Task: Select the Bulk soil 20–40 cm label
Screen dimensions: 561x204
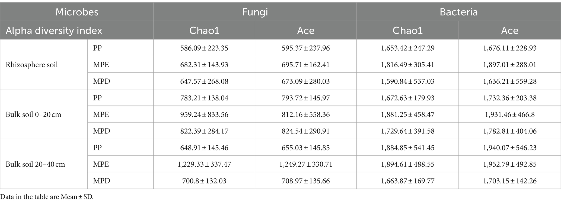Action: [x=35, y=164]
